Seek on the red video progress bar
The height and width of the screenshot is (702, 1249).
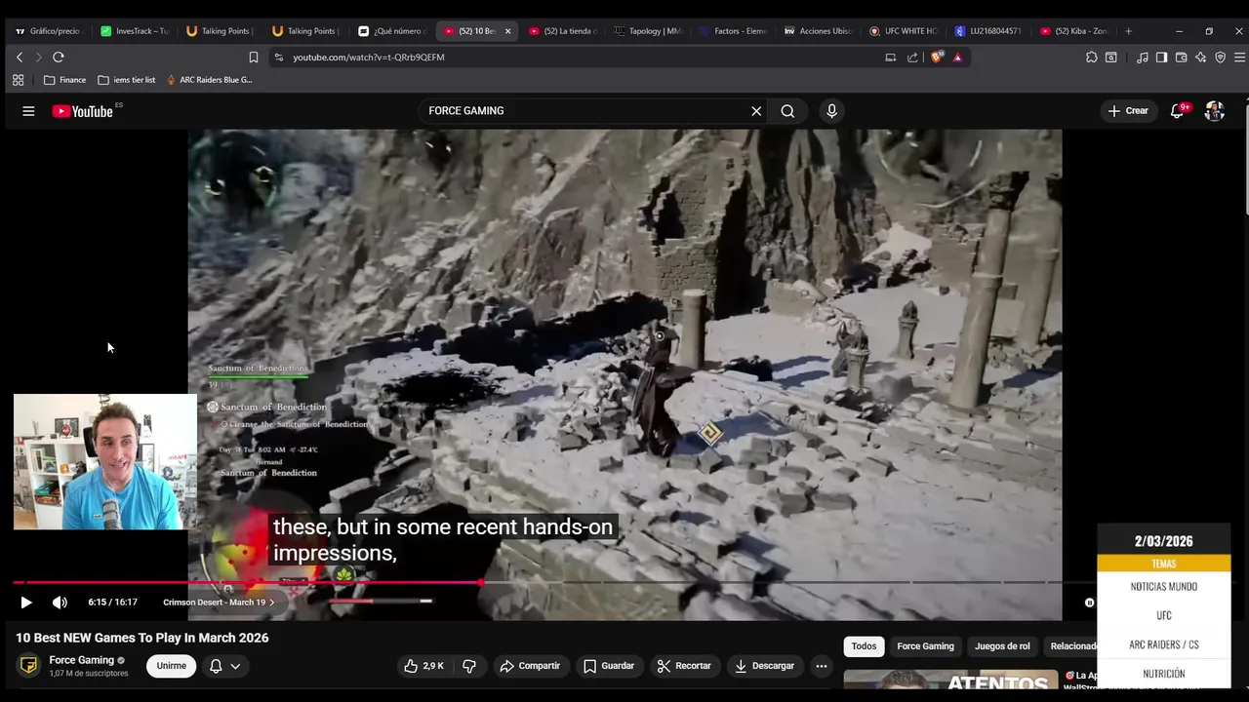pyautogui.click(x=248, y=583)
